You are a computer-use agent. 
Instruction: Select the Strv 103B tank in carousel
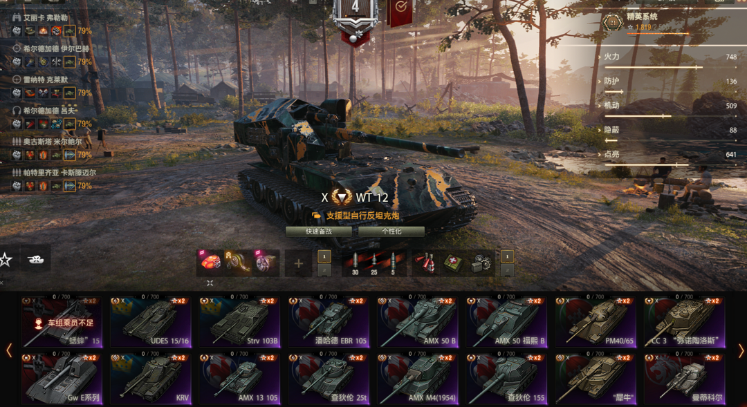(239, 321)
